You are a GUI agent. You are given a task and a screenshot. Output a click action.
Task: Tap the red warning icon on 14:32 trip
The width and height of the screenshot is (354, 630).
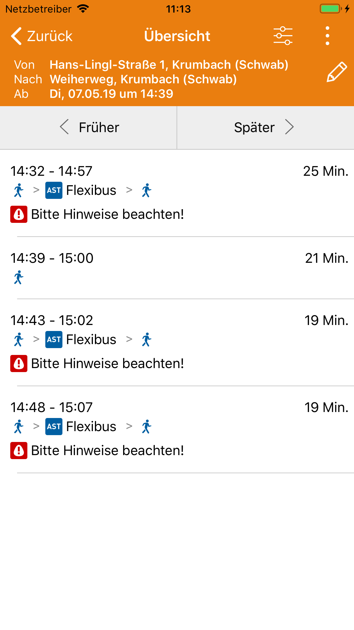pos(19,214)
